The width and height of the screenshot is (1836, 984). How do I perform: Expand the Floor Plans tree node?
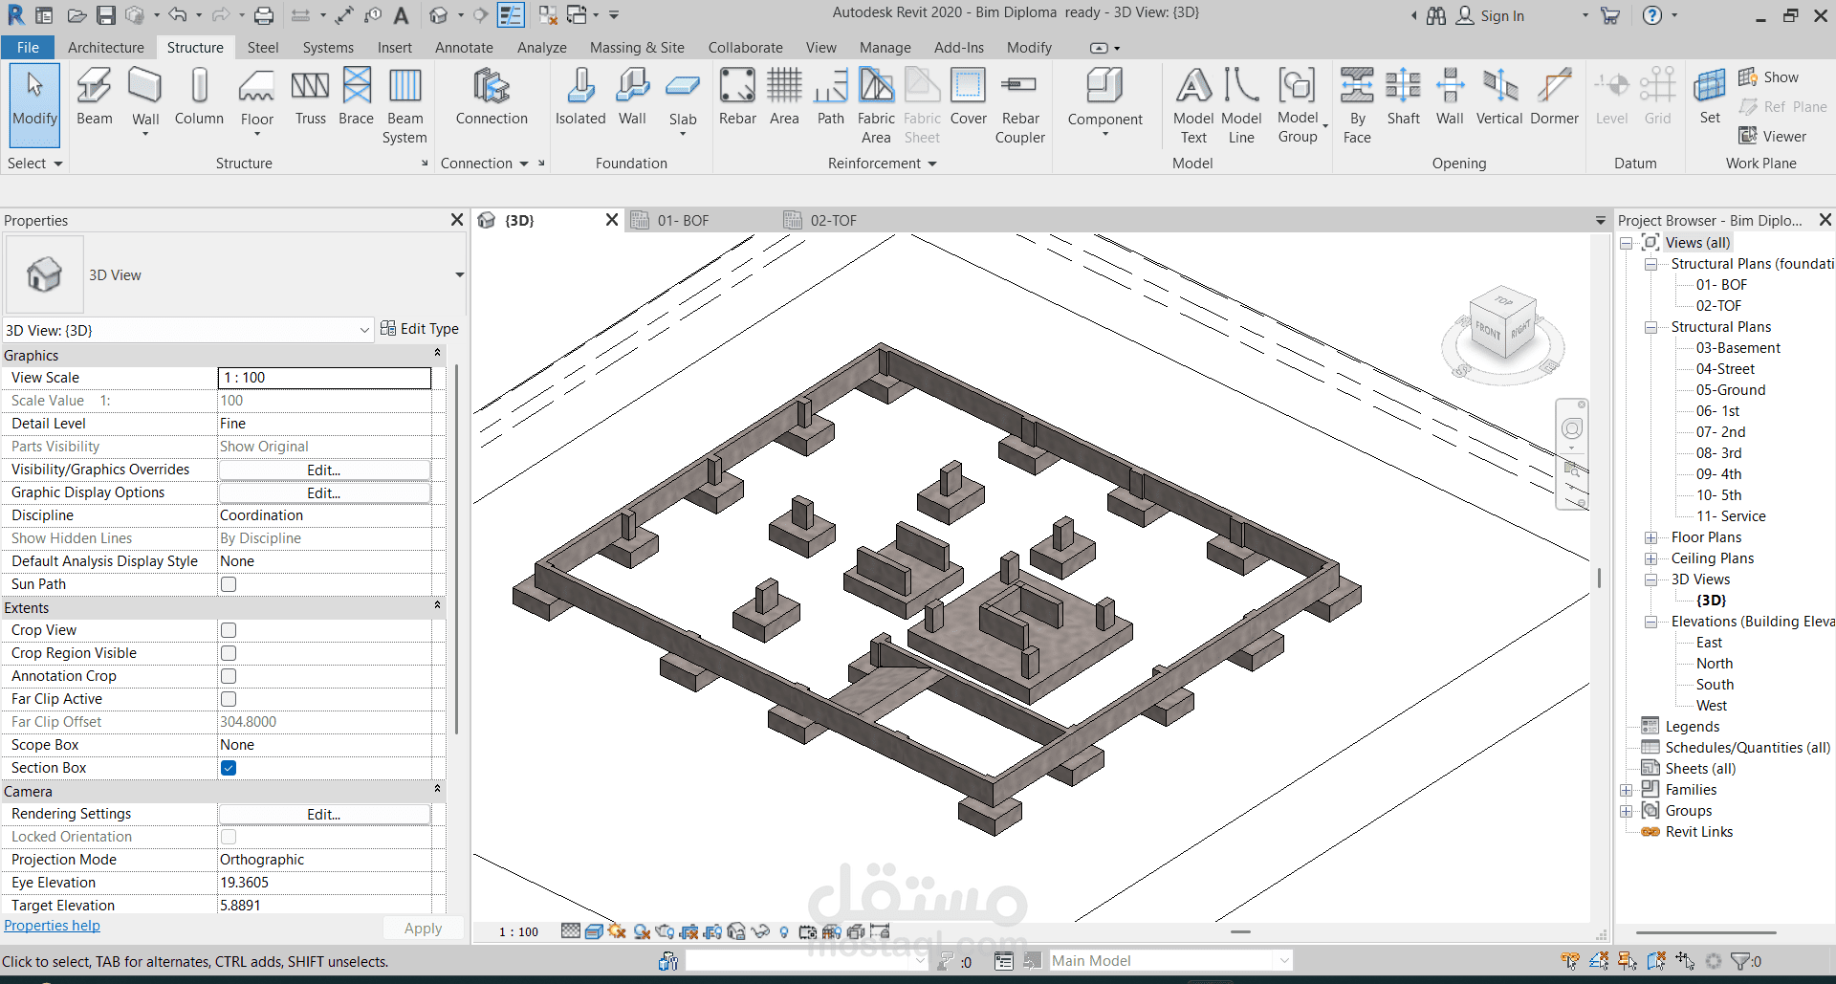1650,537
